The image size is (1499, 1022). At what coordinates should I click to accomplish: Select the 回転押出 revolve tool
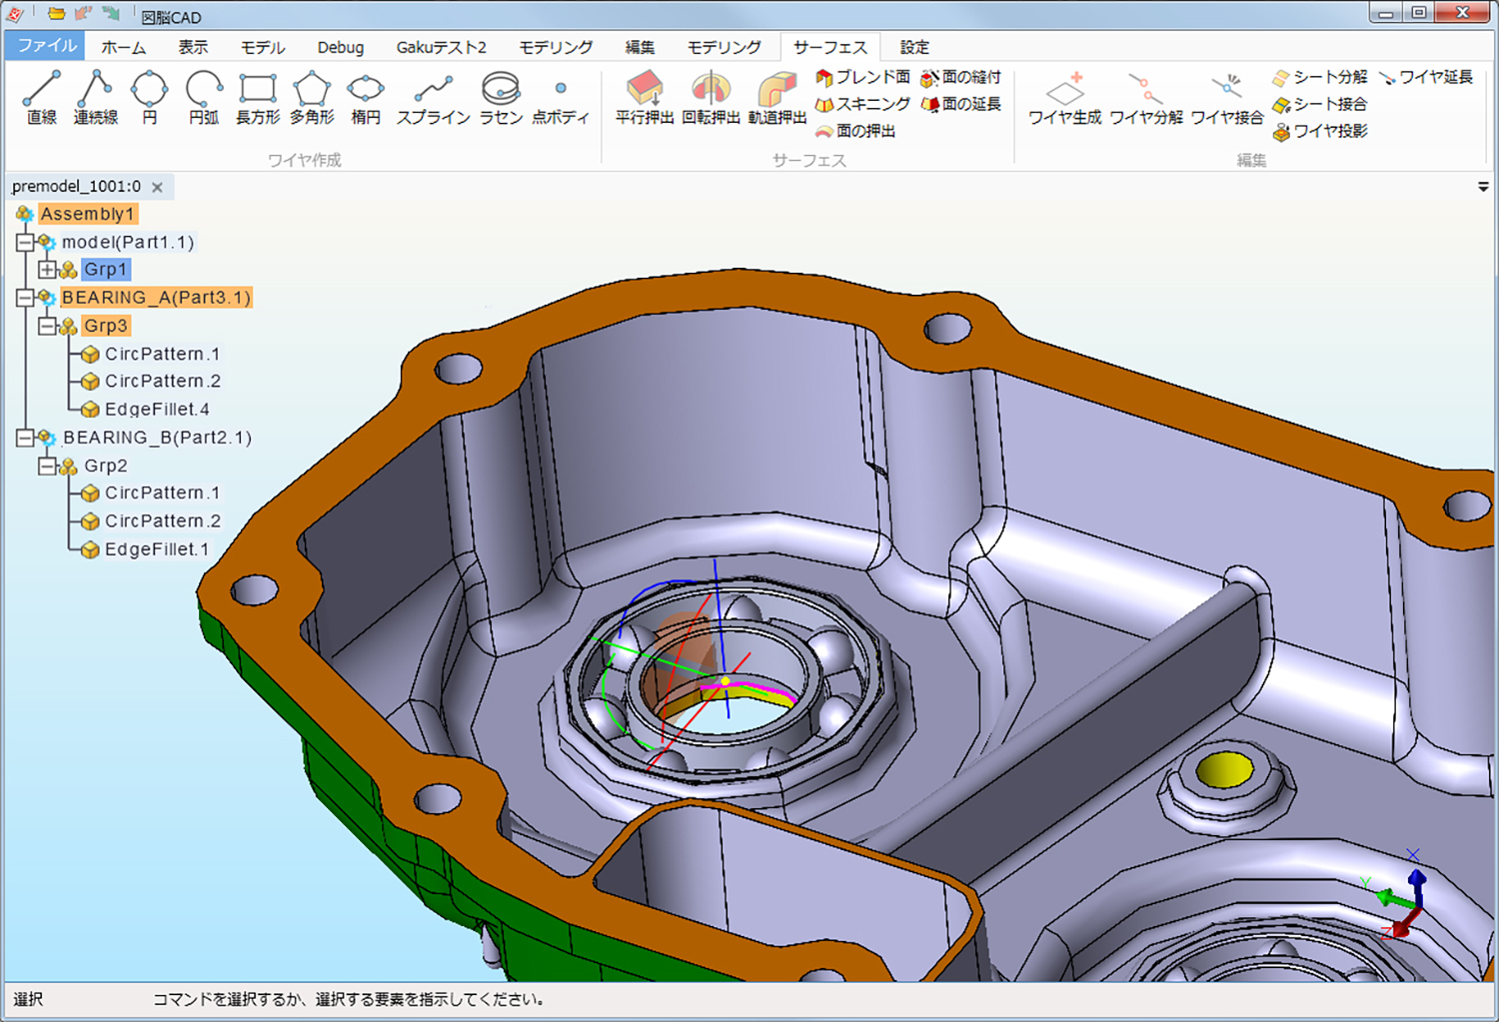(x=711, y=97)
